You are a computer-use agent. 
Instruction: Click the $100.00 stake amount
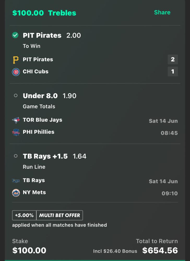[x=29, y=251]
